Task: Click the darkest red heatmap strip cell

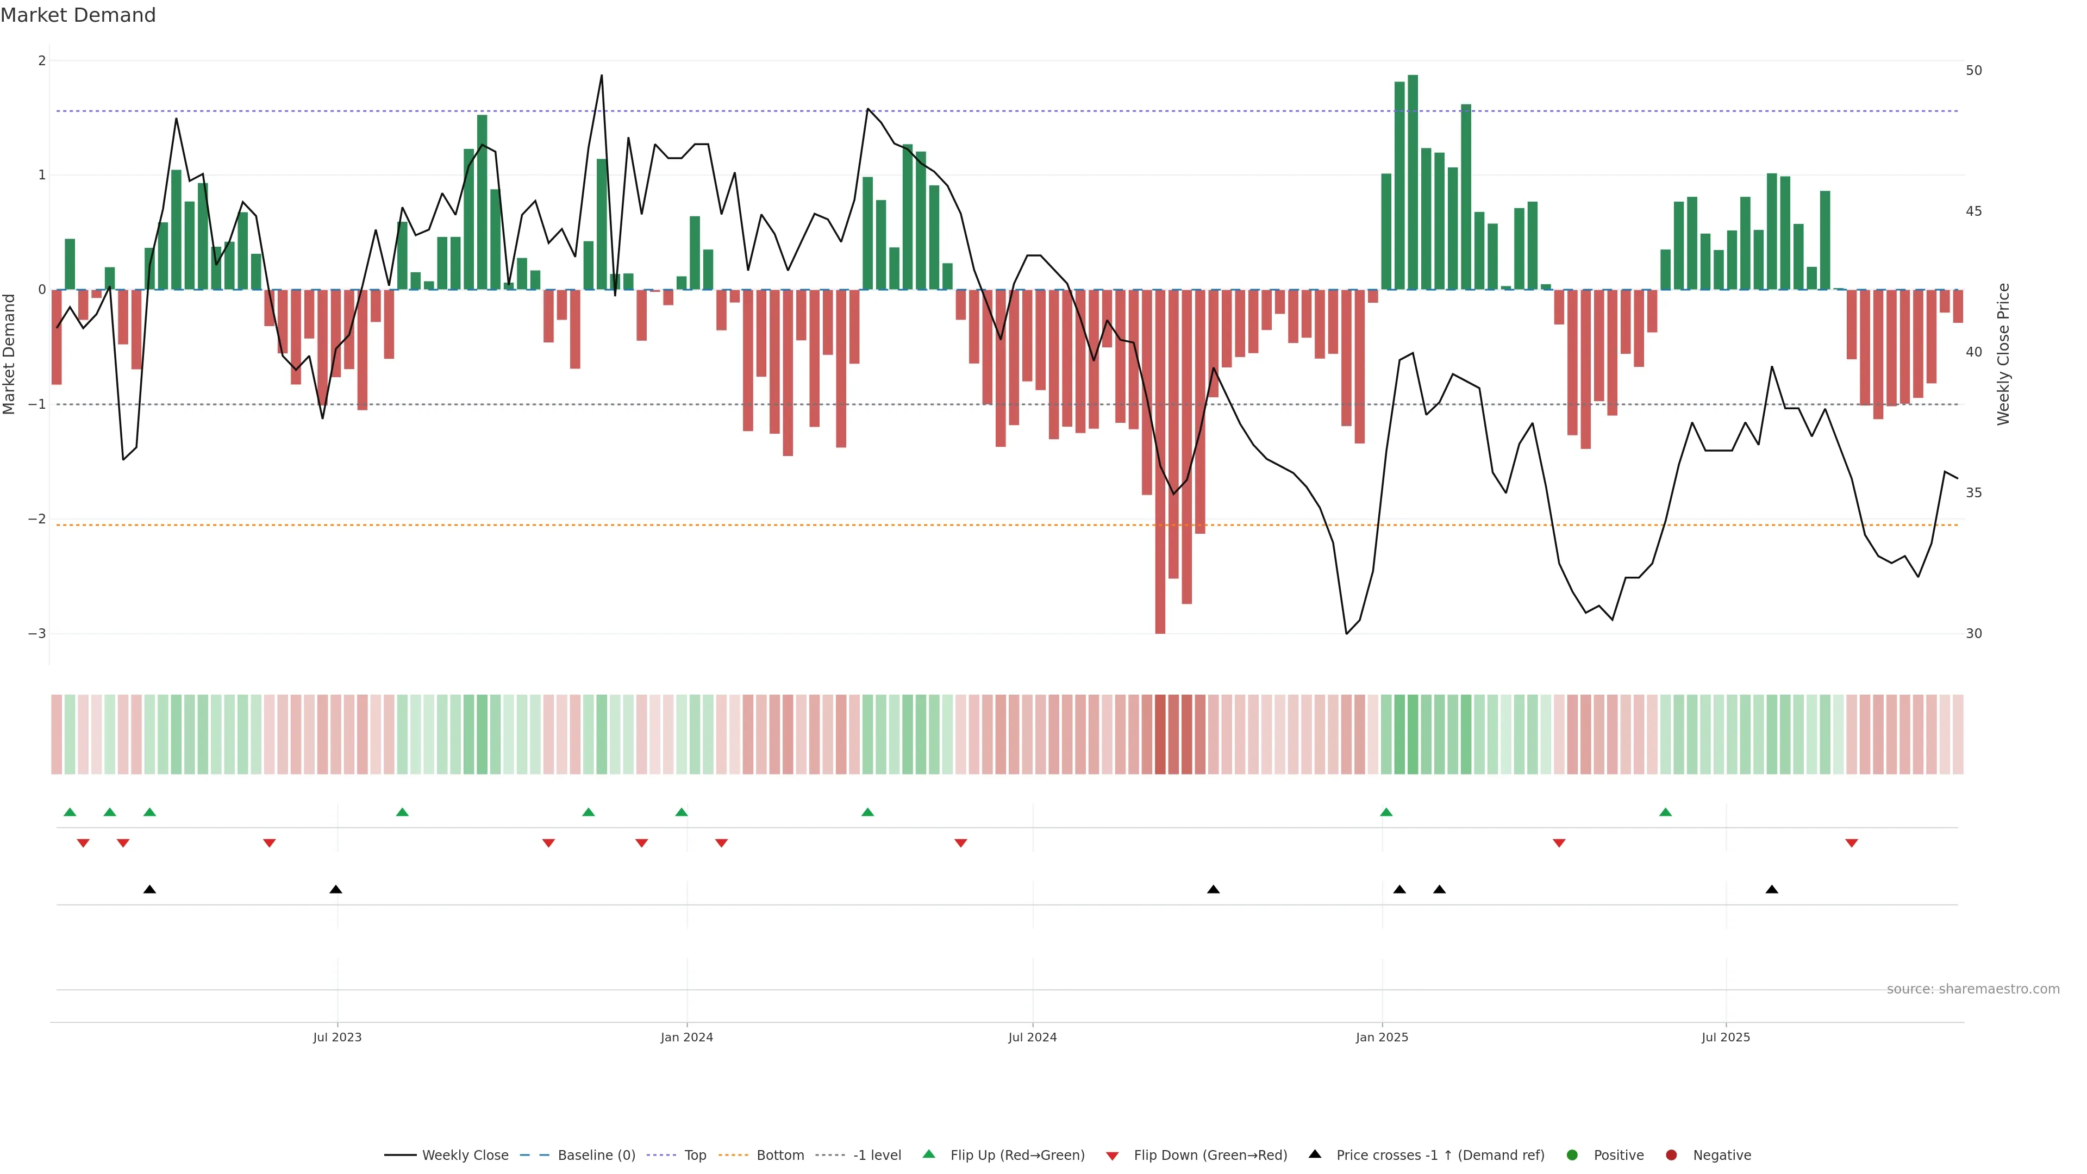Action: pos(1160,734)
